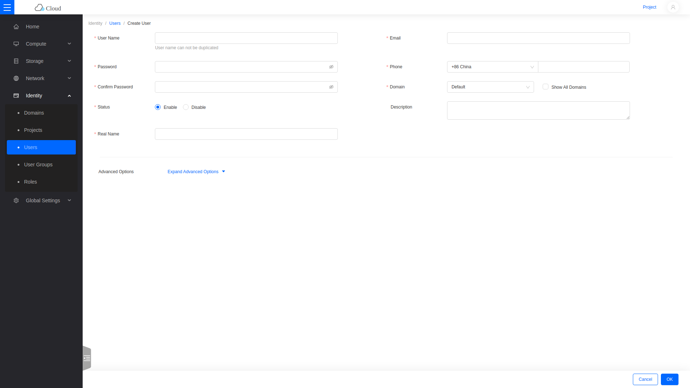Screen dimensions: 690x388
Task: Focus the Email input field
Action: (538, 38)
